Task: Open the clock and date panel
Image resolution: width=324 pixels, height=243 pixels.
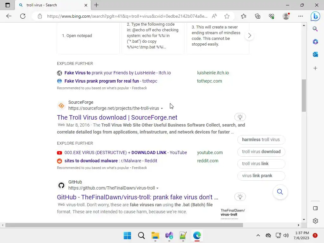Action: 302,235
